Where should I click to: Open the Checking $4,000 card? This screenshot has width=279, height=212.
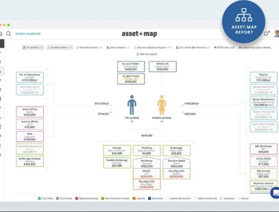point(147,151)
